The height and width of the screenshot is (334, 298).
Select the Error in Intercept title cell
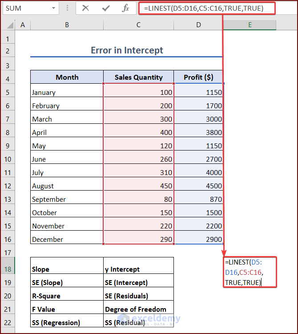(127, 50)
